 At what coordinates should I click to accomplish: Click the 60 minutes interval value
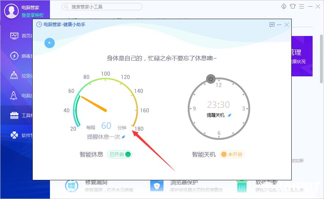pyautogui.click(x=106, y=126)
